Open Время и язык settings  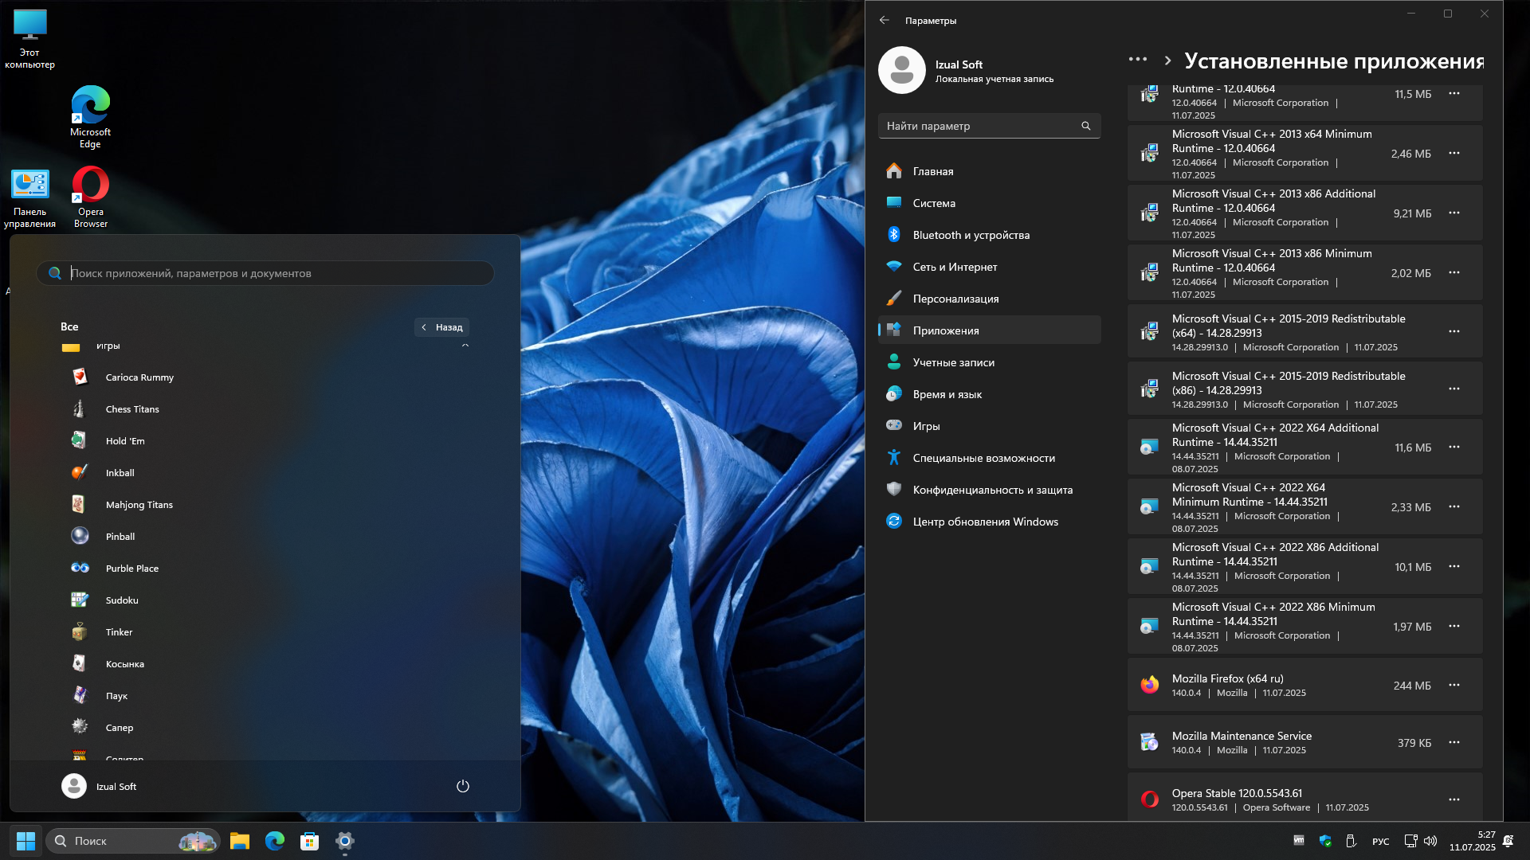click(989, 394)
